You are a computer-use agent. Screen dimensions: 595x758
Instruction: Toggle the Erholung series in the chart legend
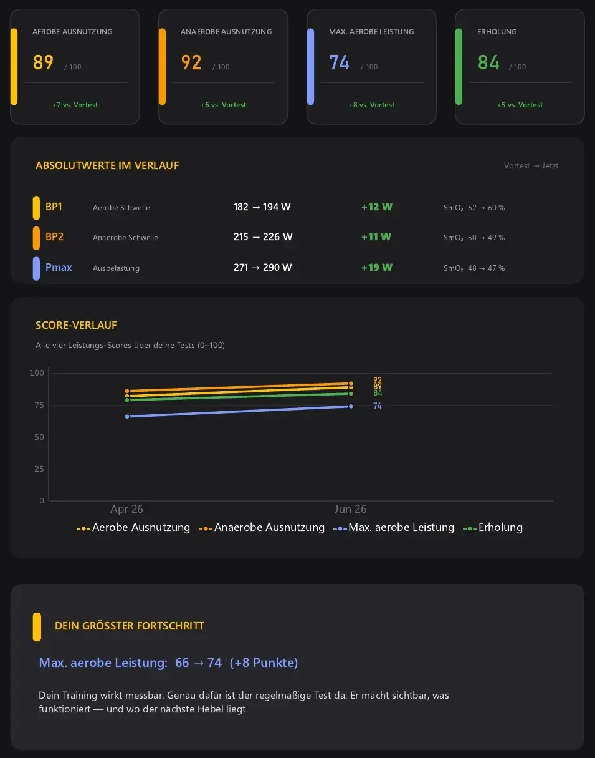(x=493, y=528)
